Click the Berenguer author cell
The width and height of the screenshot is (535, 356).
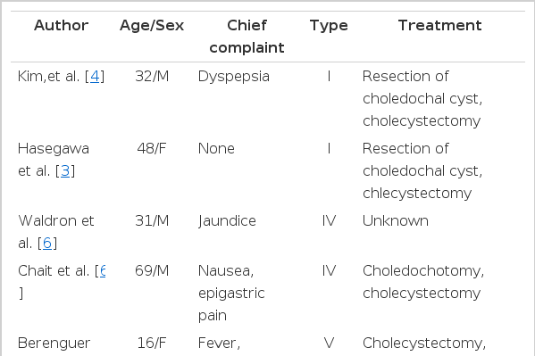coord(54,343)
